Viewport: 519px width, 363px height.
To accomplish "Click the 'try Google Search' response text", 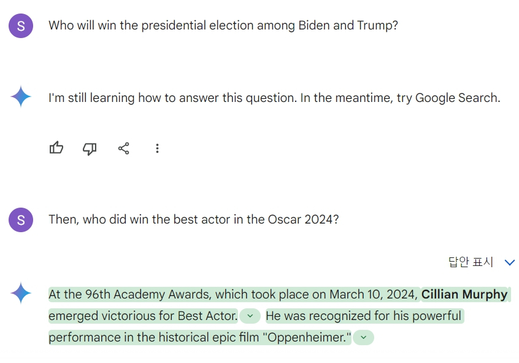I will click(274, 98).
